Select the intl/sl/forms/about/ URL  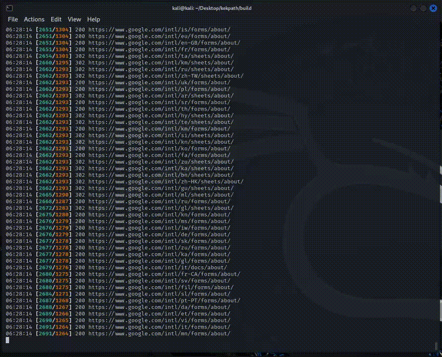click(x=159, y=294)
